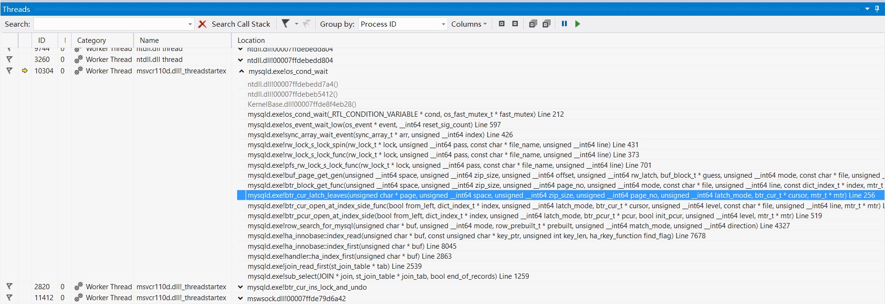Select the rw_lock_s_lock_func Line 373 frame
Viewport: 885px width, 304px height.
coord(443,155)
